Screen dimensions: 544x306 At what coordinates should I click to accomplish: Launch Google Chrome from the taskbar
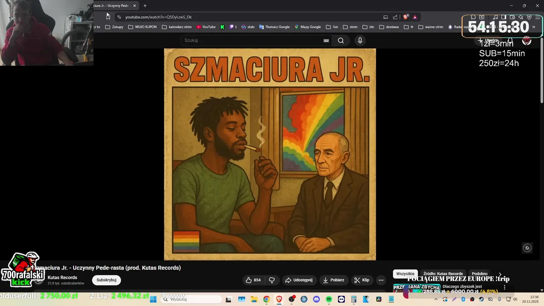(x=266, y=299)
